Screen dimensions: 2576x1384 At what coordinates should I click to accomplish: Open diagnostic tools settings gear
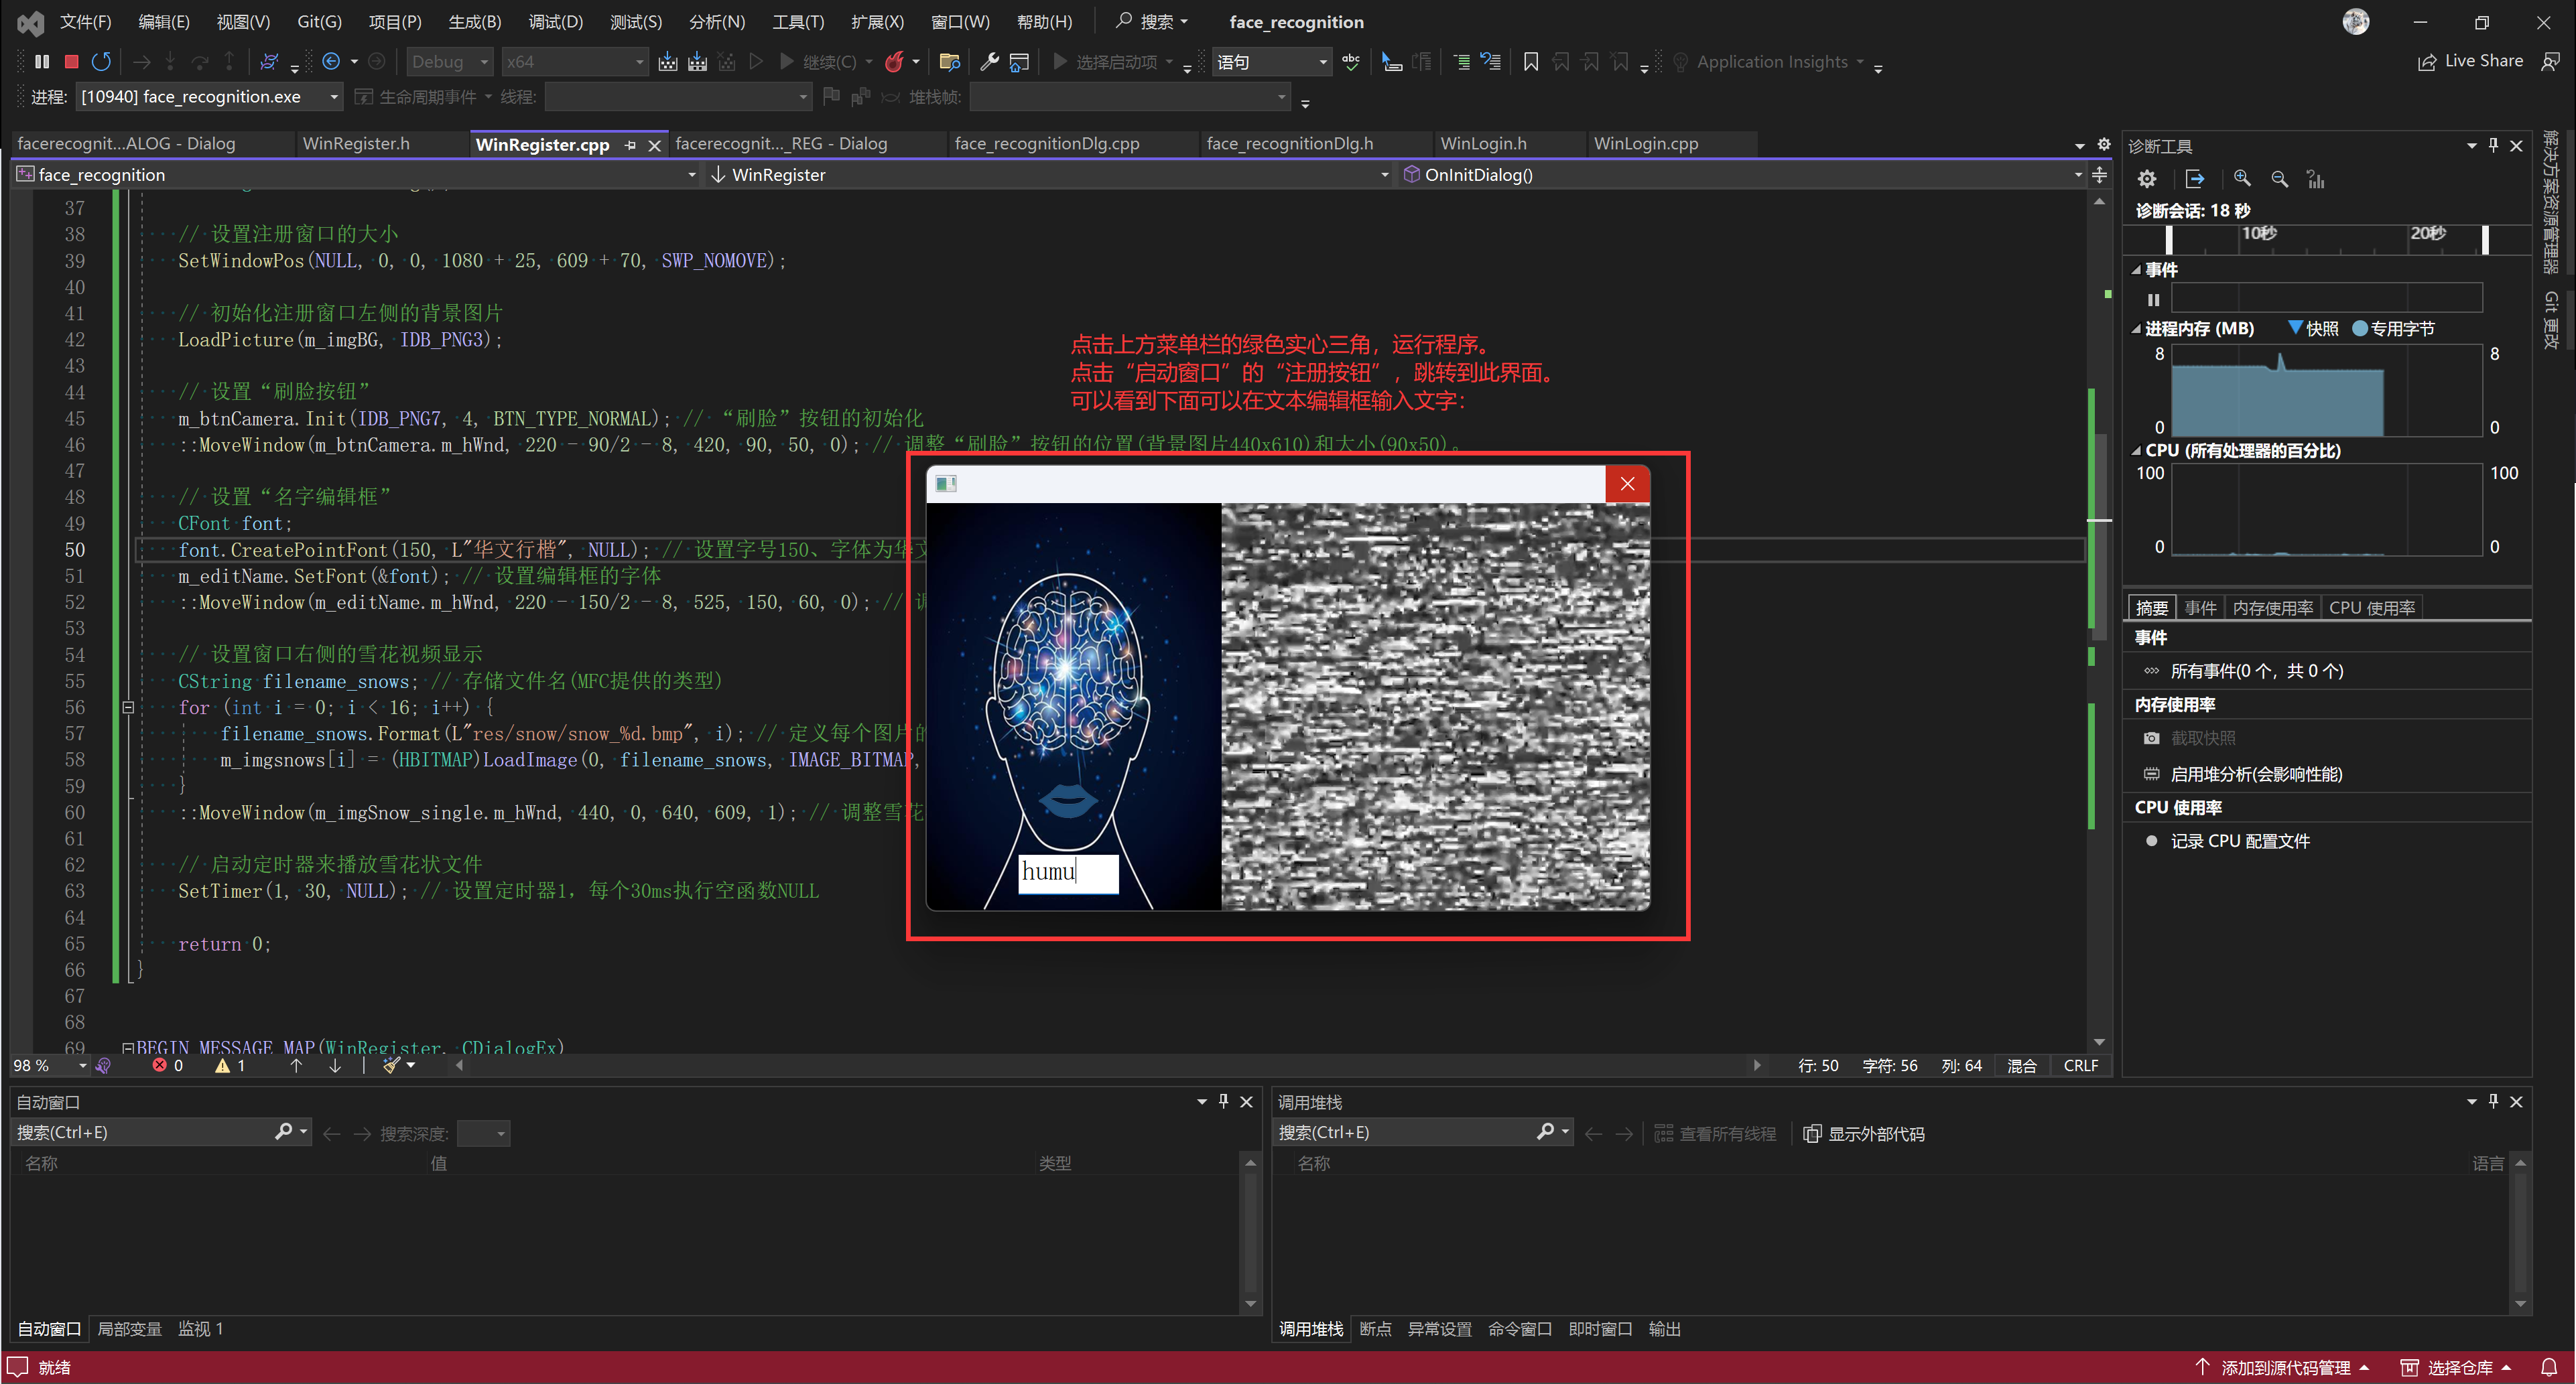pos(2147,179)
